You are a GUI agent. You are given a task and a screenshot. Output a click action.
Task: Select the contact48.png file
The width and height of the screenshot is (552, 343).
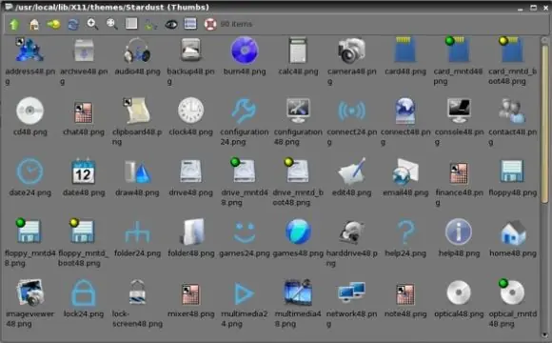coord(512,111)
